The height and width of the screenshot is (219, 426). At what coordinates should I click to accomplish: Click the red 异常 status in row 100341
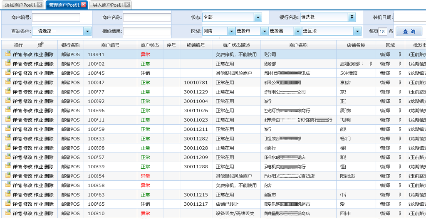tap(145, 54)
